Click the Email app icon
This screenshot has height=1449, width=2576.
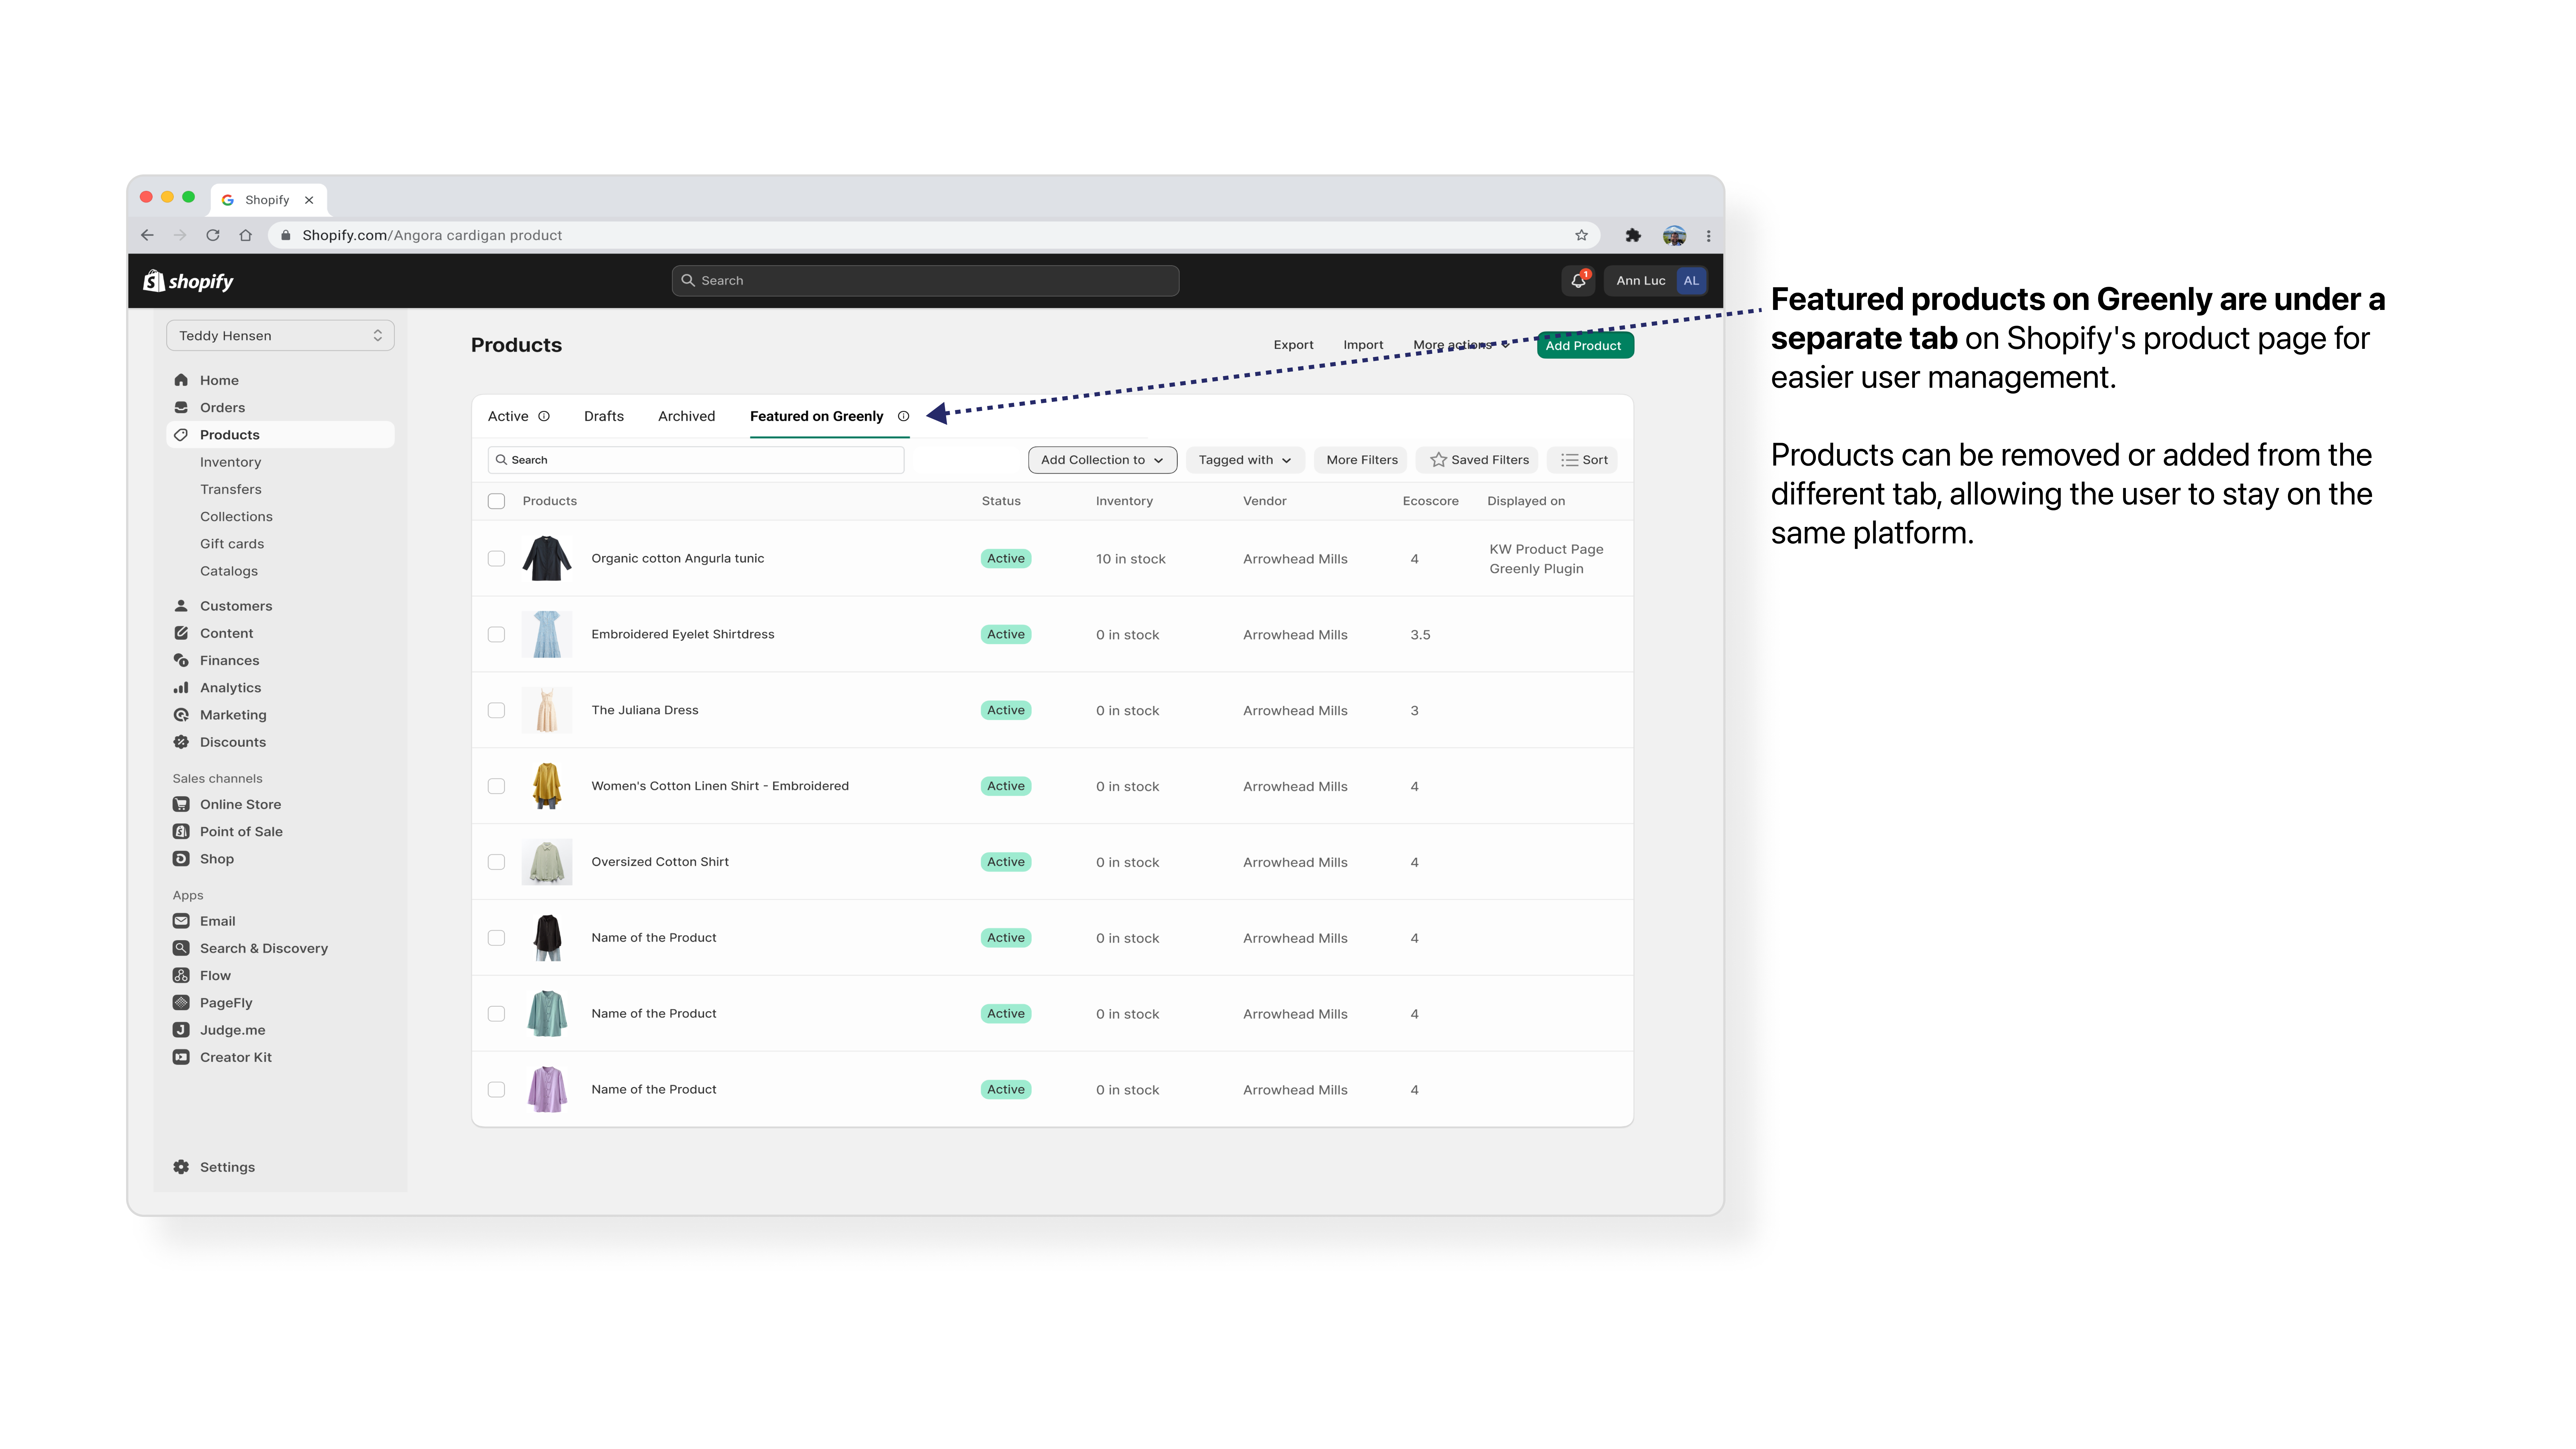point(181,921)
